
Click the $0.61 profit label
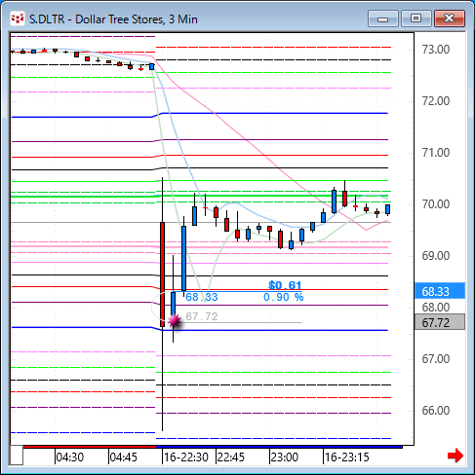point(285,285)
